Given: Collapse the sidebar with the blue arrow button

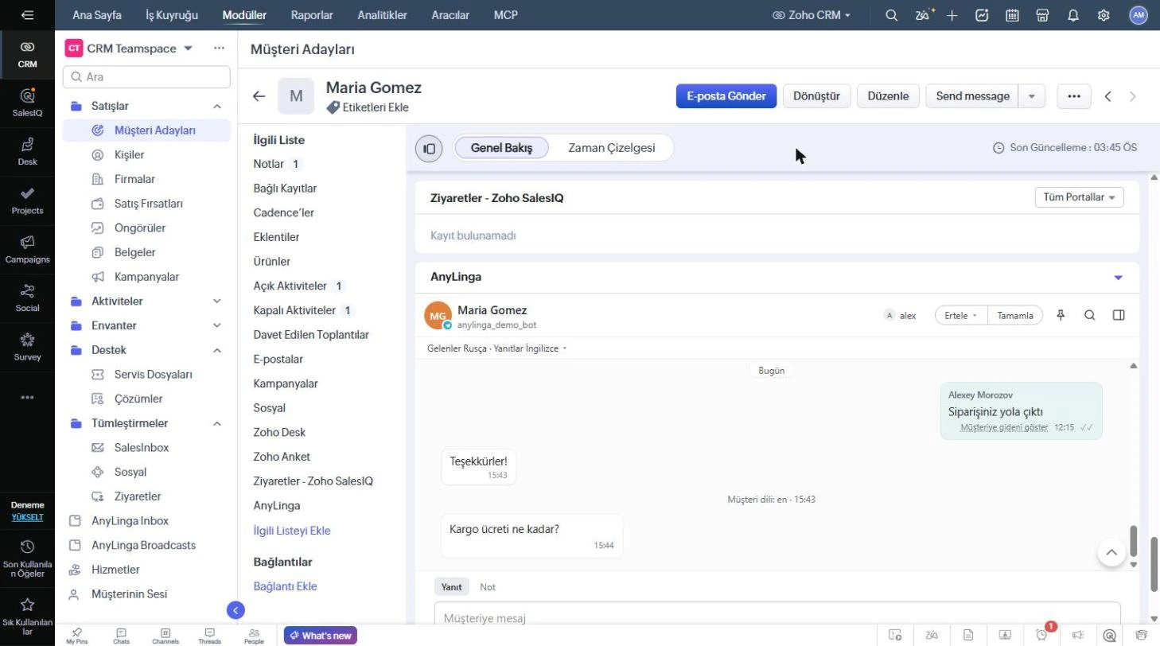Looking at the screenshot, I should pos(235,610).
